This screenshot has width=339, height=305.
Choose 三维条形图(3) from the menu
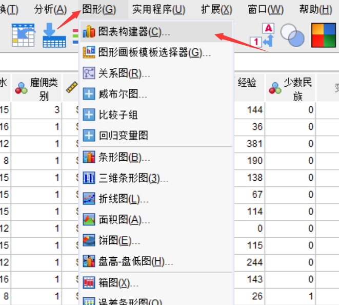point(156,178)
